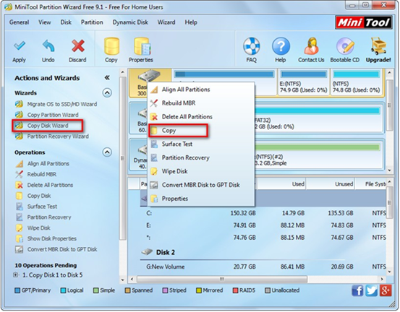This screenshot has height=312, width=400.
Task: Click Convert MBR Disk to GPT Disk in sidebar
Action: point(62,249)
